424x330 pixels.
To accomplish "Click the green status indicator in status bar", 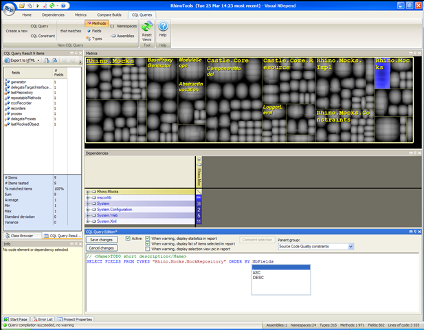I will tap(5, 325).
